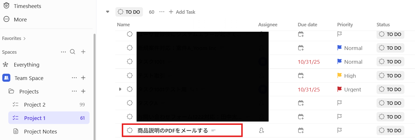Add a new space with plus icon

(x=83, y=52)
